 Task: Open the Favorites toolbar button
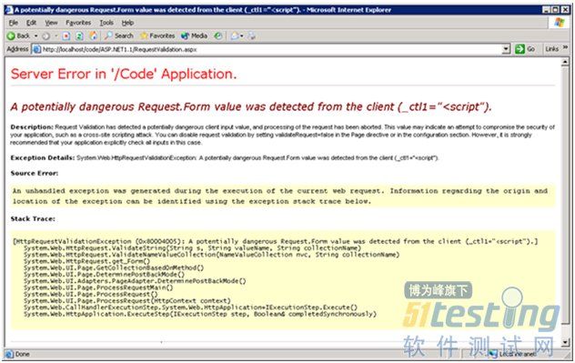(x=157, y=35)
